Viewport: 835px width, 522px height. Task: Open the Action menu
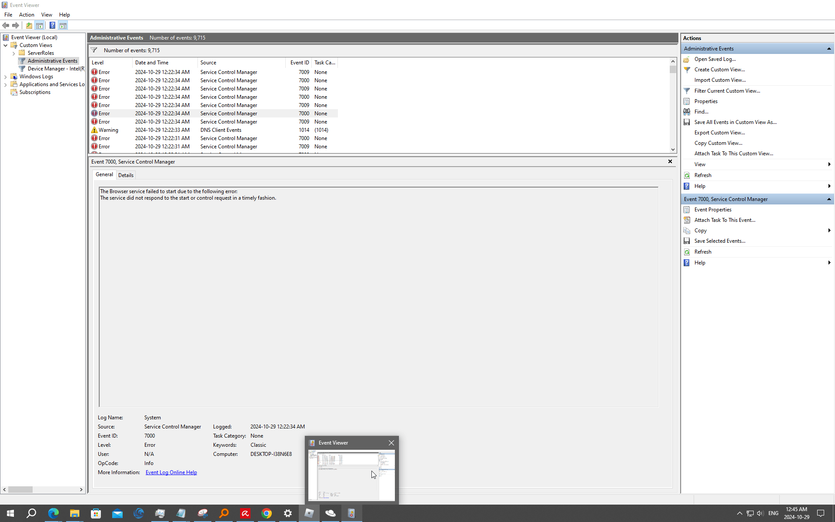(x=27, y=14)
